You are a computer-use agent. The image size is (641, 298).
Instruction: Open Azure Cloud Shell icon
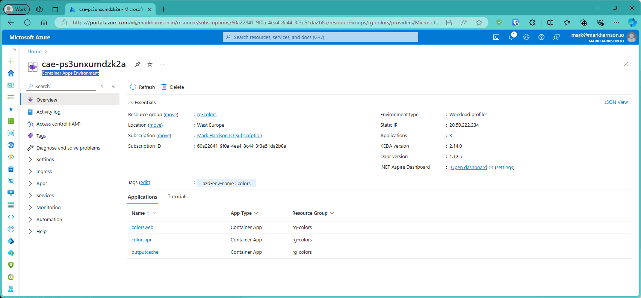pyautogui.click(x=496, y=37)
